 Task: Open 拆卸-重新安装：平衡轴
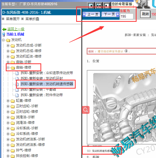[38, 90]
